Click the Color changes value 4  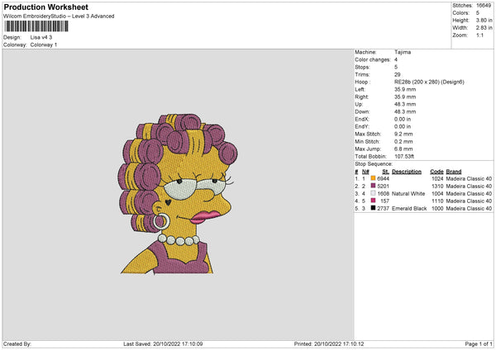point(396,59)
